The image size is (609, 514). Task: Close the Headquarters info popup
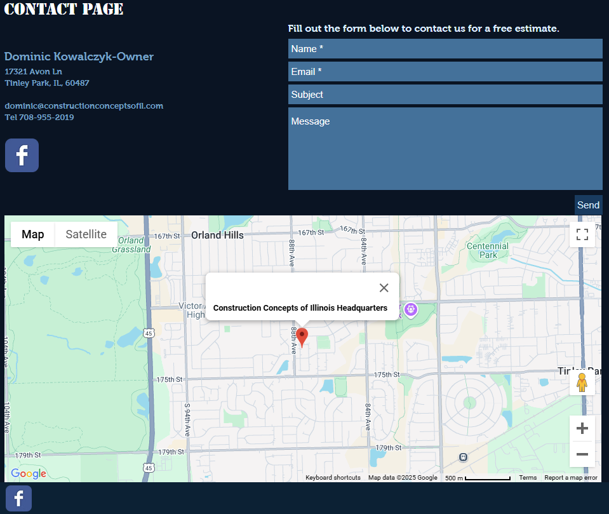[x=384, y=288]
